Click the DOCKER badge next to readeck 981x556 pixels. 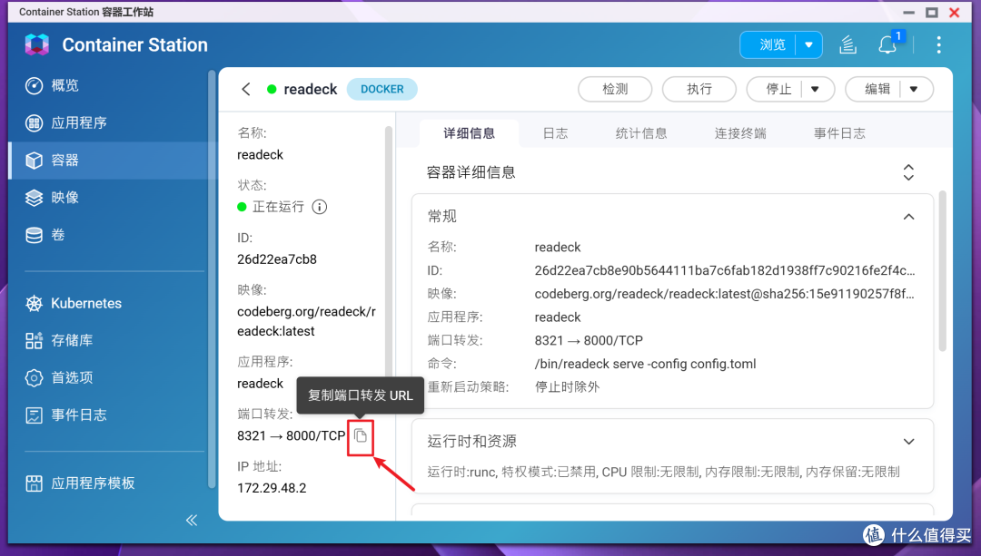pos(382,89)
